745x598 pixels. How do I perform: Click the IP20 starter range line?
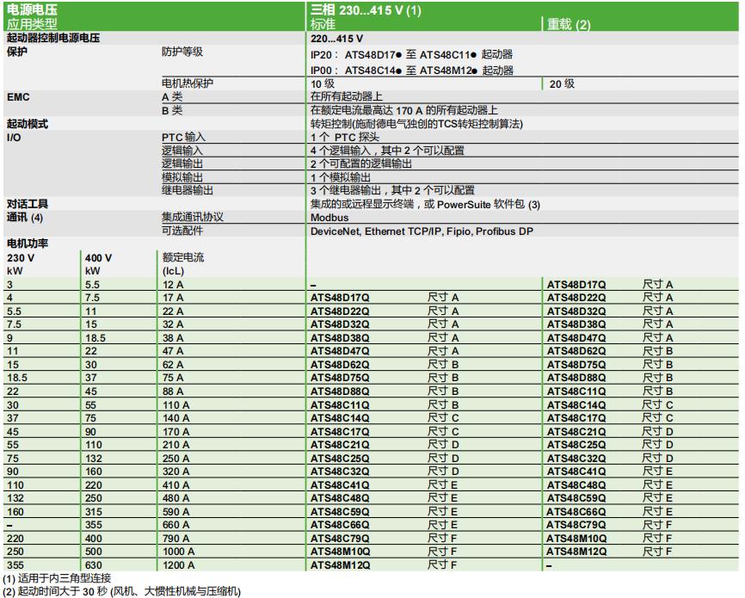[411, 54]
